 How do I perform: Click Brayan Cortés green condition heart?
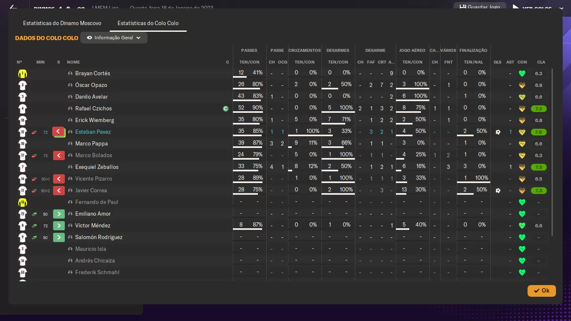522,74
